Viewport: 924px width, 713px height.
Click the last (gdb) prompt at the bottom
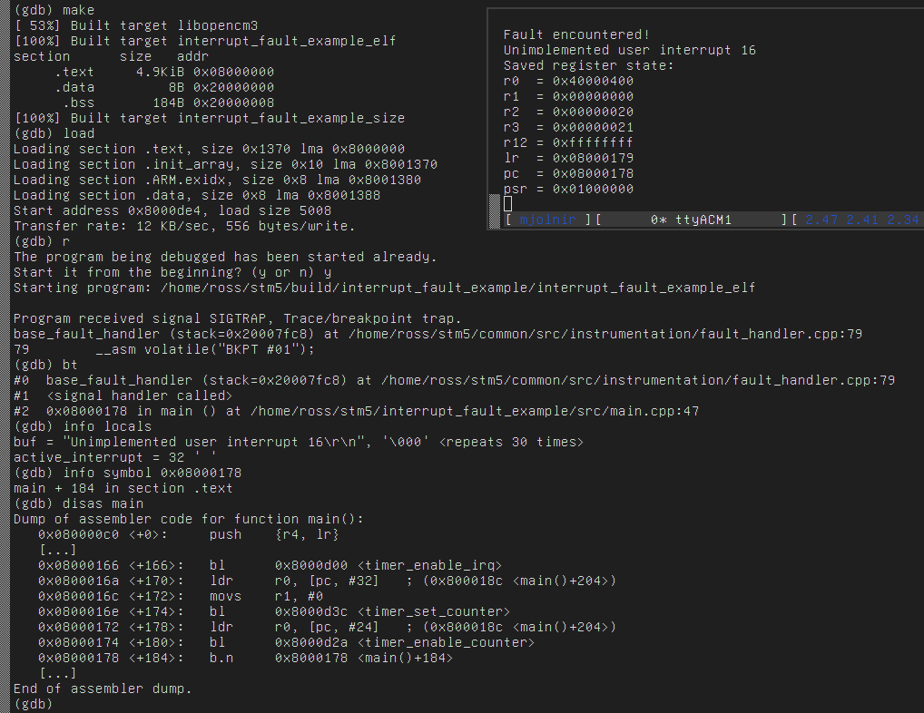(x=33, y=704)
